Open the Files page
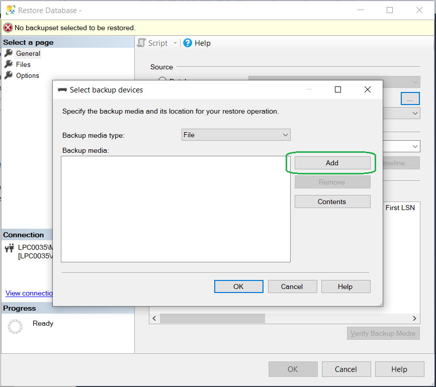The height and width of the screenshot is (387, 436). point(23,64)
